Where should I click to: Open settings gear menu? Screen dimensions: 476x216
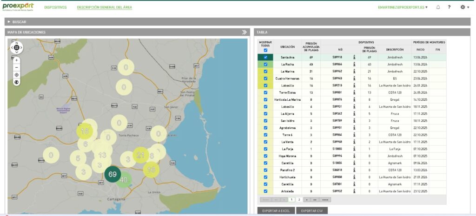coord(463,7)
